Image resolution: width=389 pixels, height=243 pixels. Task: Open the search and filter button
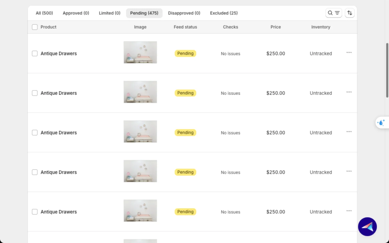pyautogui.click(x=334, y=13)
